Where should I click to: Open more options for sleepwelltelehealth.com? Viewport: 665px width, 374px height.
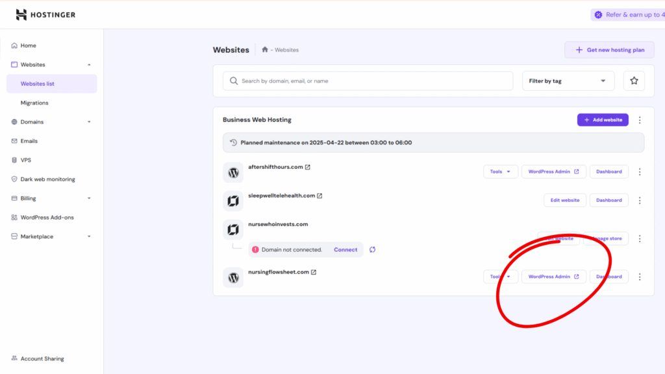640,201
